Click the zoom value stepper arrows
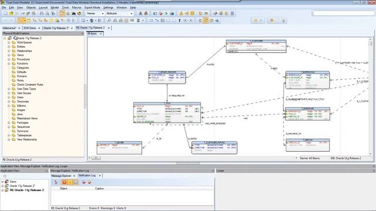The image size is (376, 211). (139, 21)
